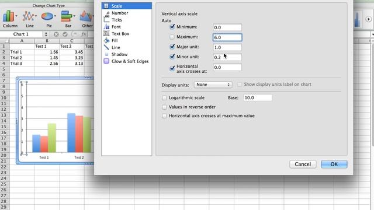Click the Horizontal axis crosses at field
374x210 pixels.
click(x=227, y=68)
